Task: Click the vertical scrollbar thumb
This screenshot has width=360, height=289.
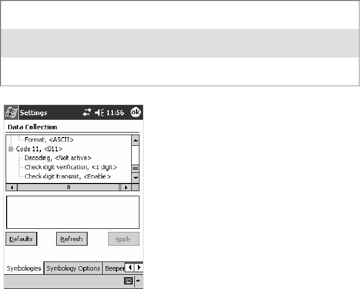Action: (135, 169)
